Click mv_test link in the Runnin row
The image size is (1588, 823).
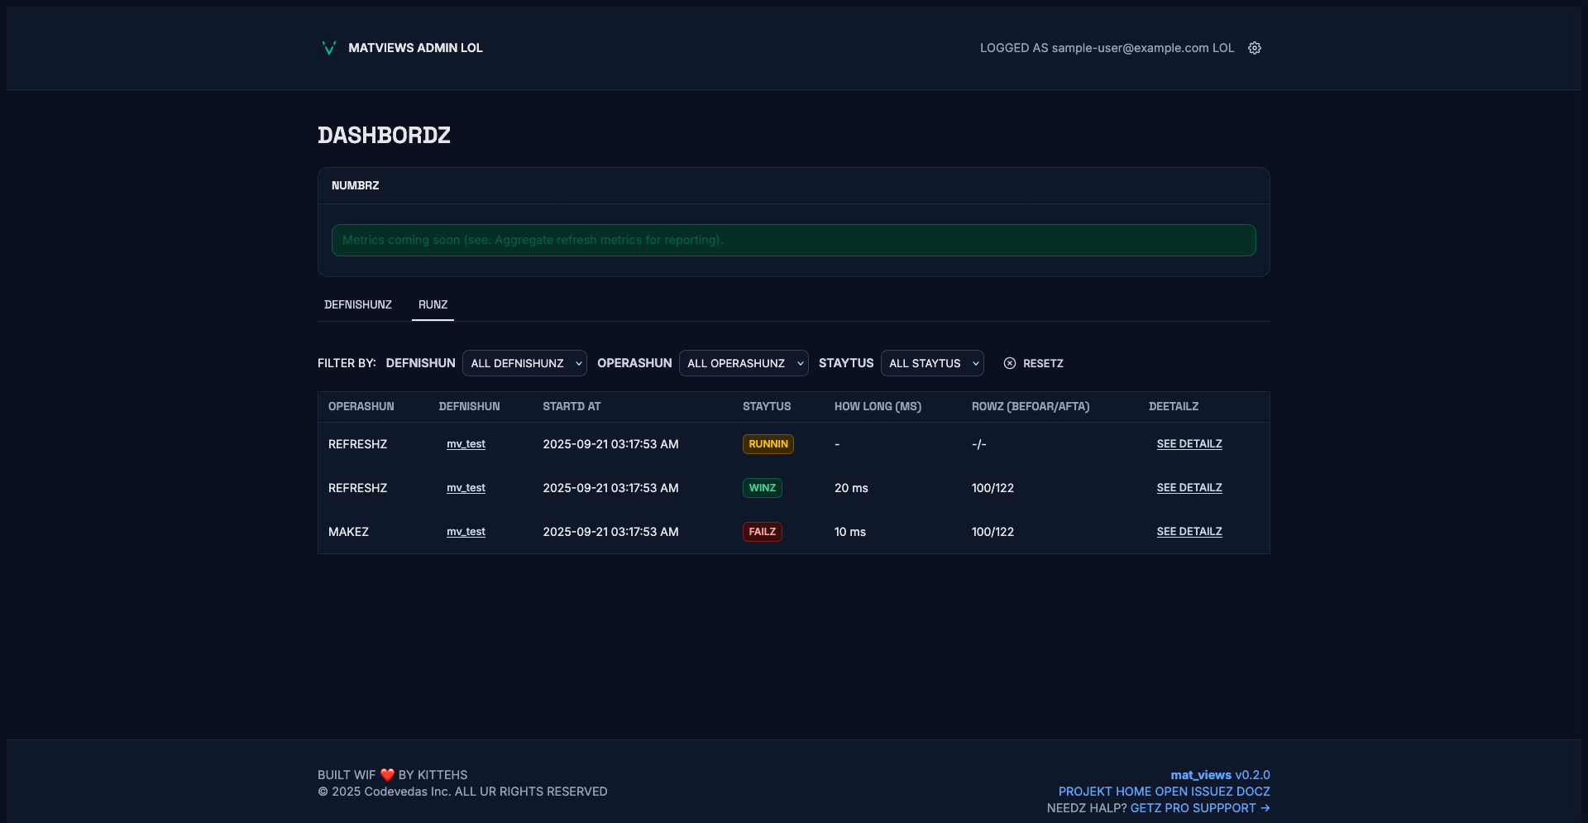(x=466, y=444)
